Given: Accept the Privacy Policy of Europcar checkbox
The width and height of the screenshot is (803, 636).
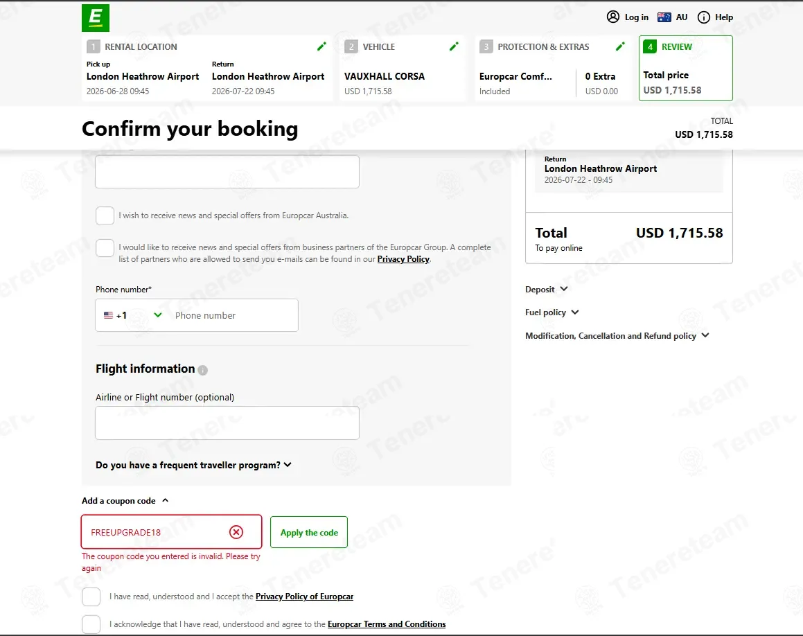Looking at the screenshot, I should [x=91, y=597].
